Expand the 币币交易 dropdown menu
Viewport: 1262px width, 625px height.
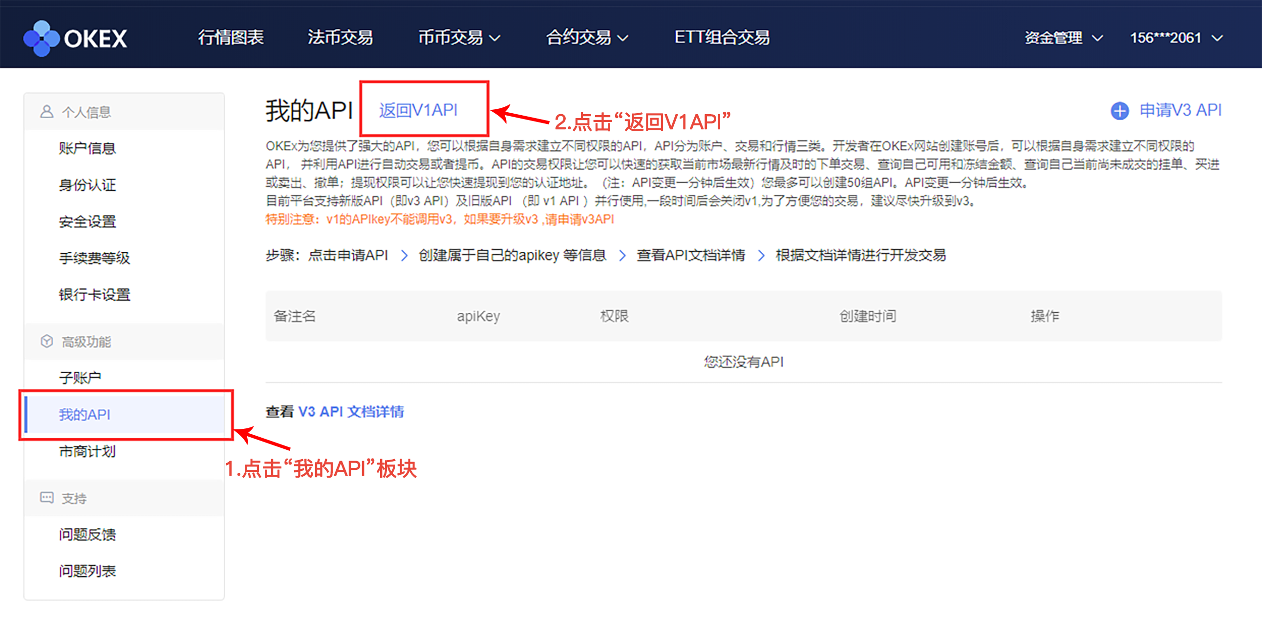pyautogui.click(x=459, y=37)
